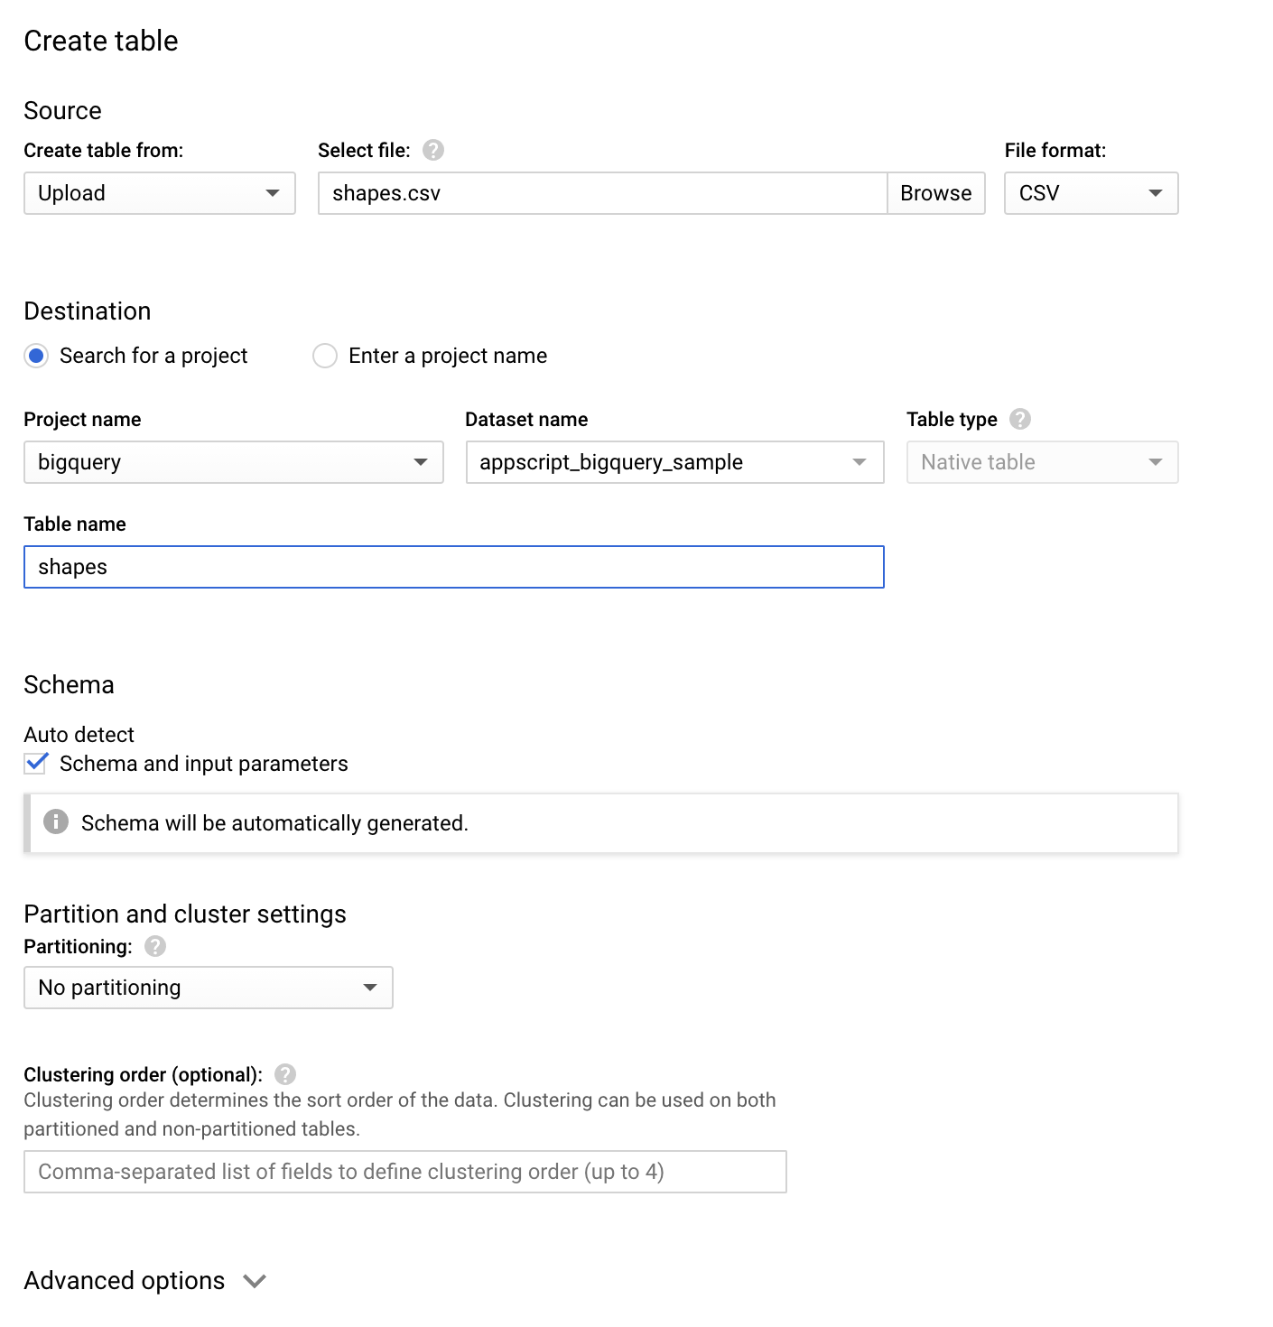Uncheck Schema and input parameters auto detect
The width and height of the screenshot is (1273, 1327).
[35, 764]
